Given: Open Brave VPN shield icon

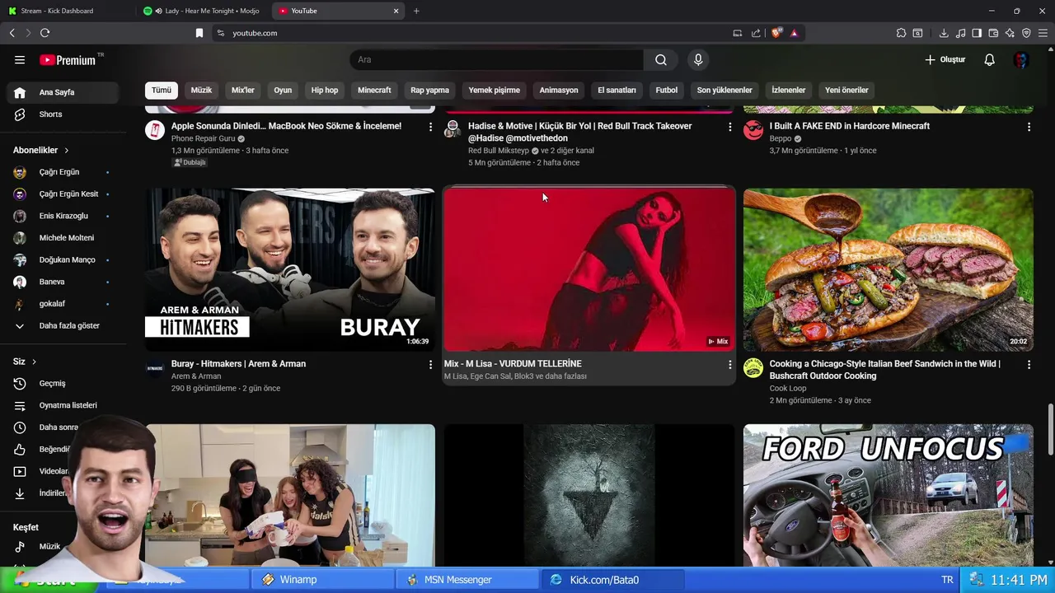Looking at the screenshot, I should (1026, 33).
